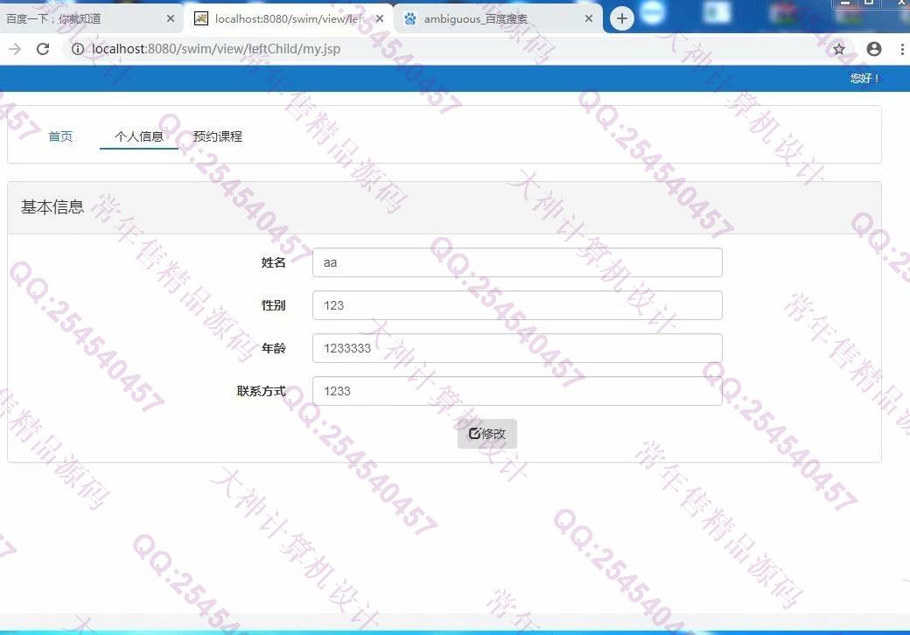910x635 pixels.
Task: Click the 修改 submit button
Action: [486, 434]
